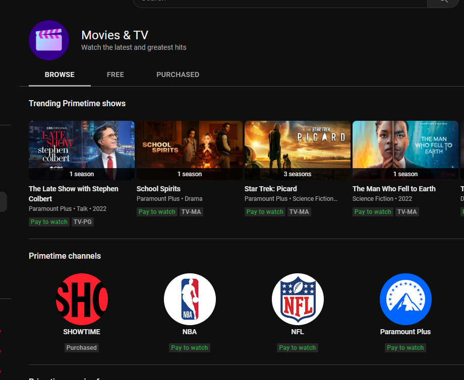
Task: Open The Late Show with Stephen Colbert thumbnail
Action: pyautogui.click(x=82, y=150)
